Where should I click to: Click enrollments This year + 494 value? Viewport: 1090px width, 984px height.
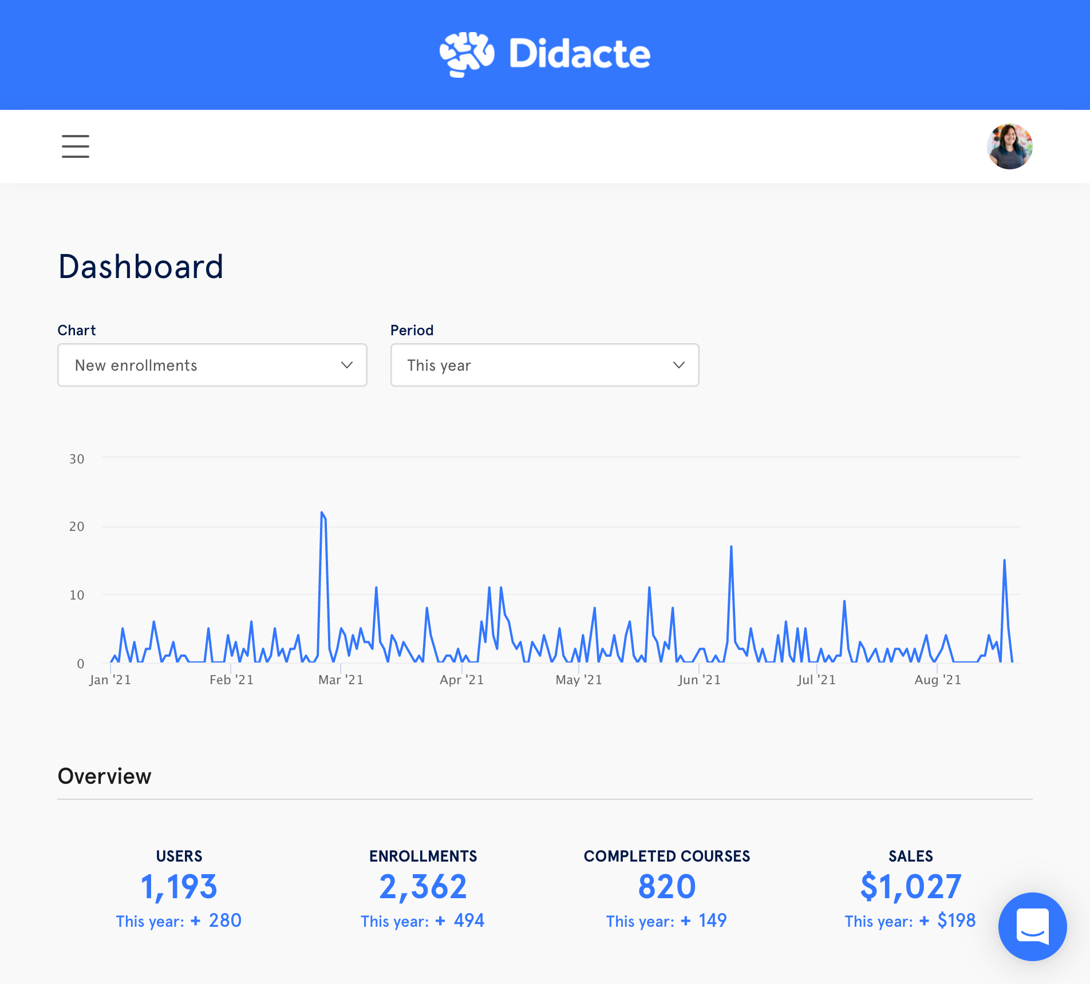422,920
